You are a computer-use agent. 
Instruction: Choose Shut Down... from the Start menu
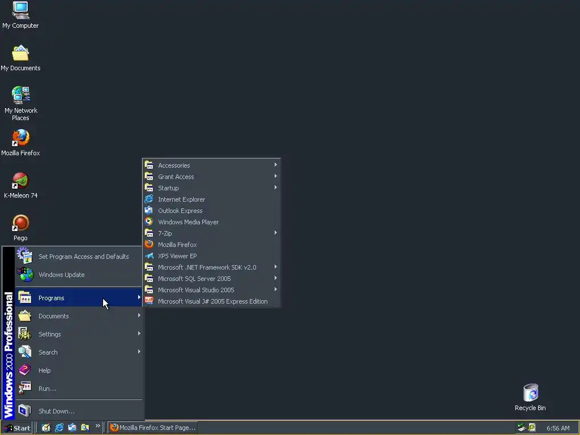[79, 411]
